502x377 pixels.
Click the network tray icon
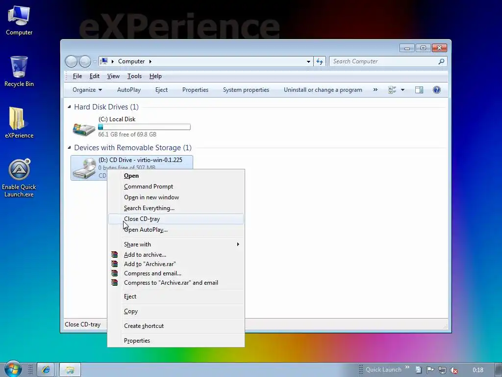(442, 370)
